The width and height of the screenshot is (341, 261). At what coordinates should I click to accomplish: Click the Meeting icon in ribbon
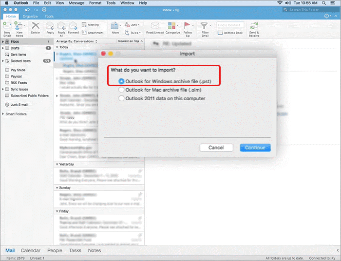pos(84,25)
